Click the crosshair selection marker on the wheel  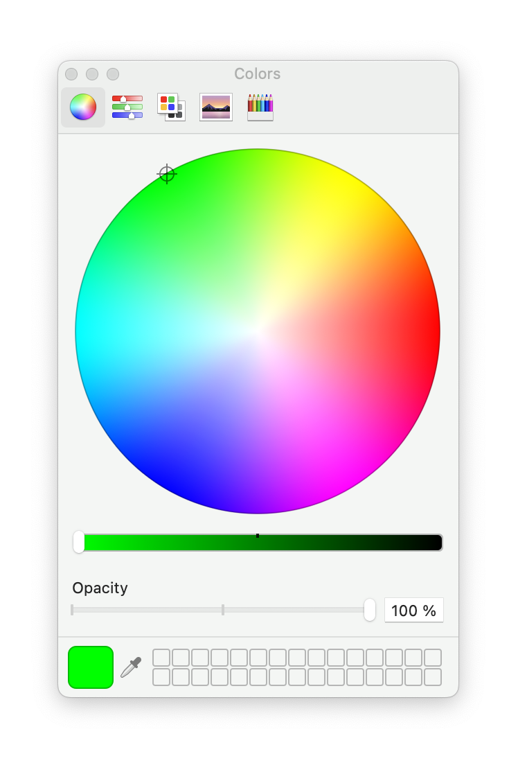167,174
